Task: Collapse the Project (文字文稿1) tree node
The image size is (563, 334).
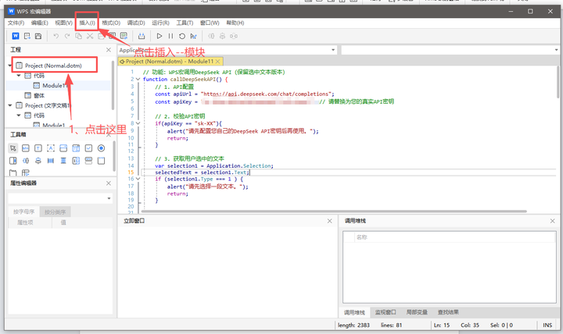Action: pyautogui.click(x=10, y=105)
